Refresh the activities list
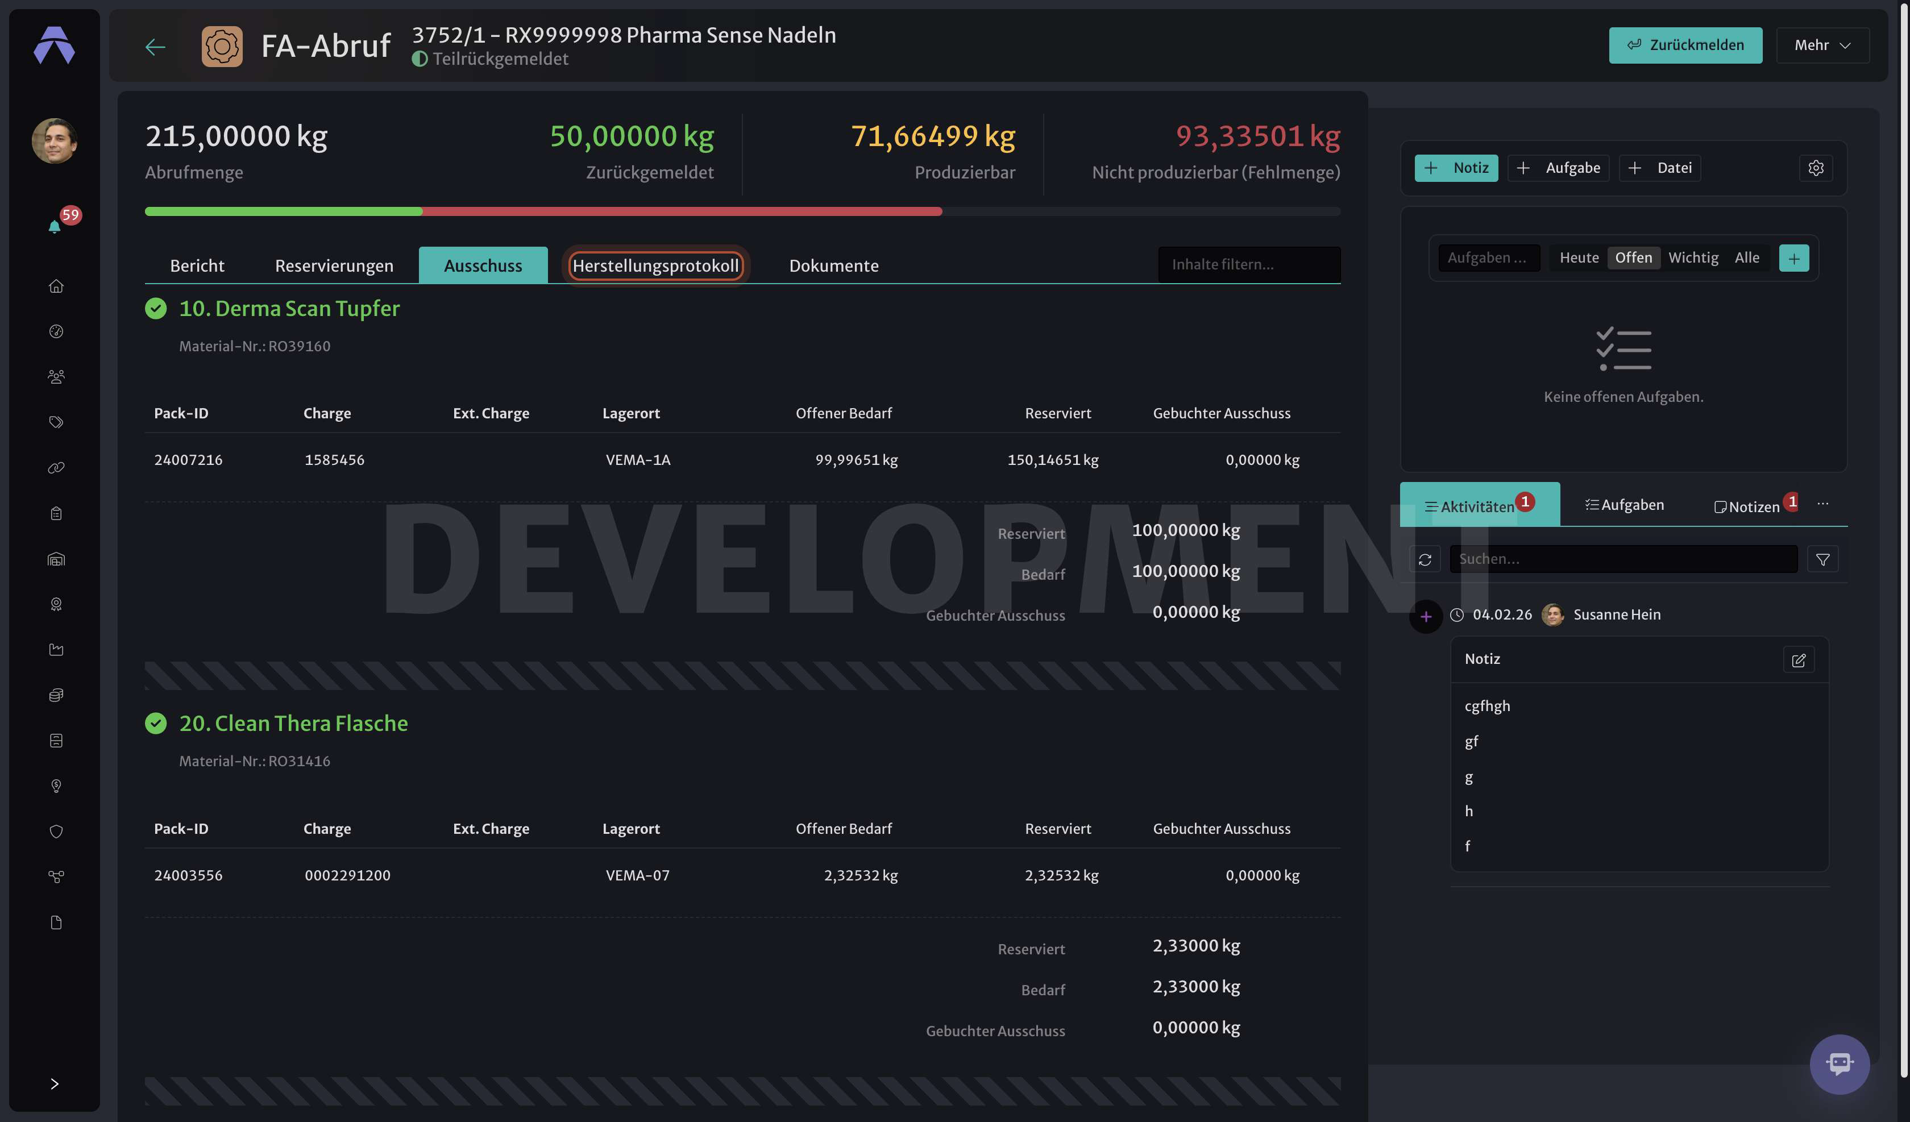 pyautogui.click(x=1425, y=559)
